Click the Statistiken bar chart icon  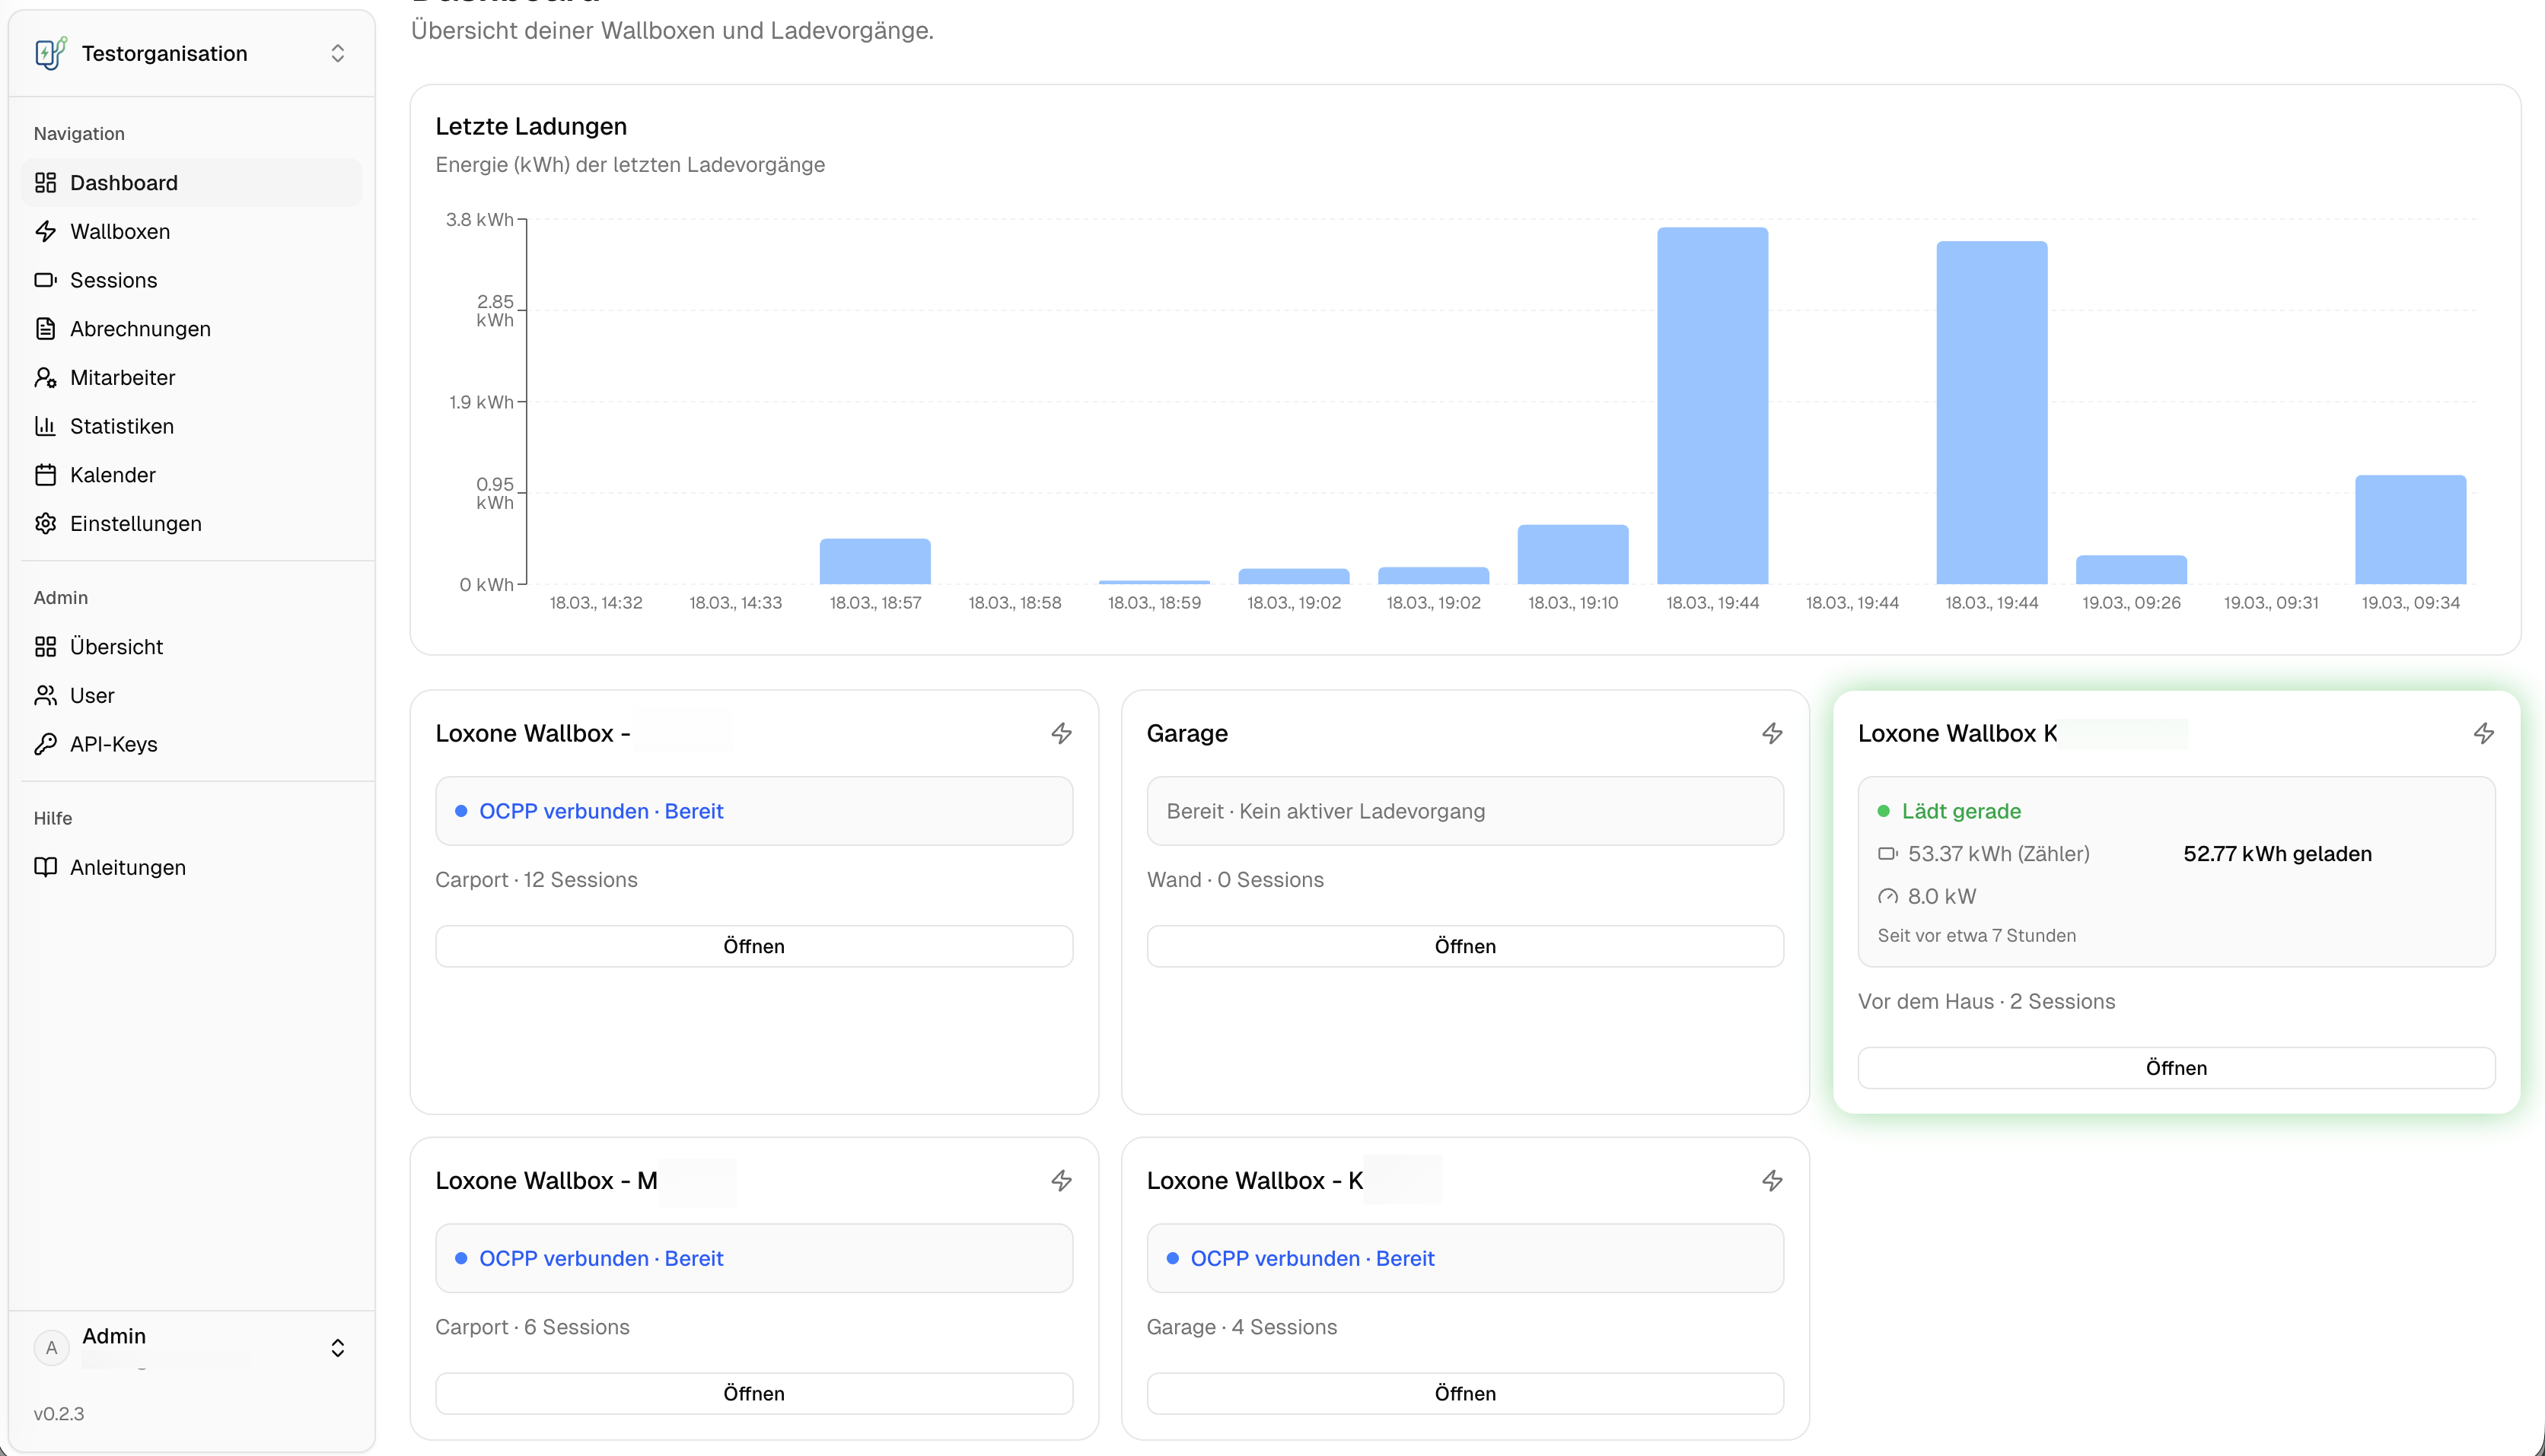[45, 426]
